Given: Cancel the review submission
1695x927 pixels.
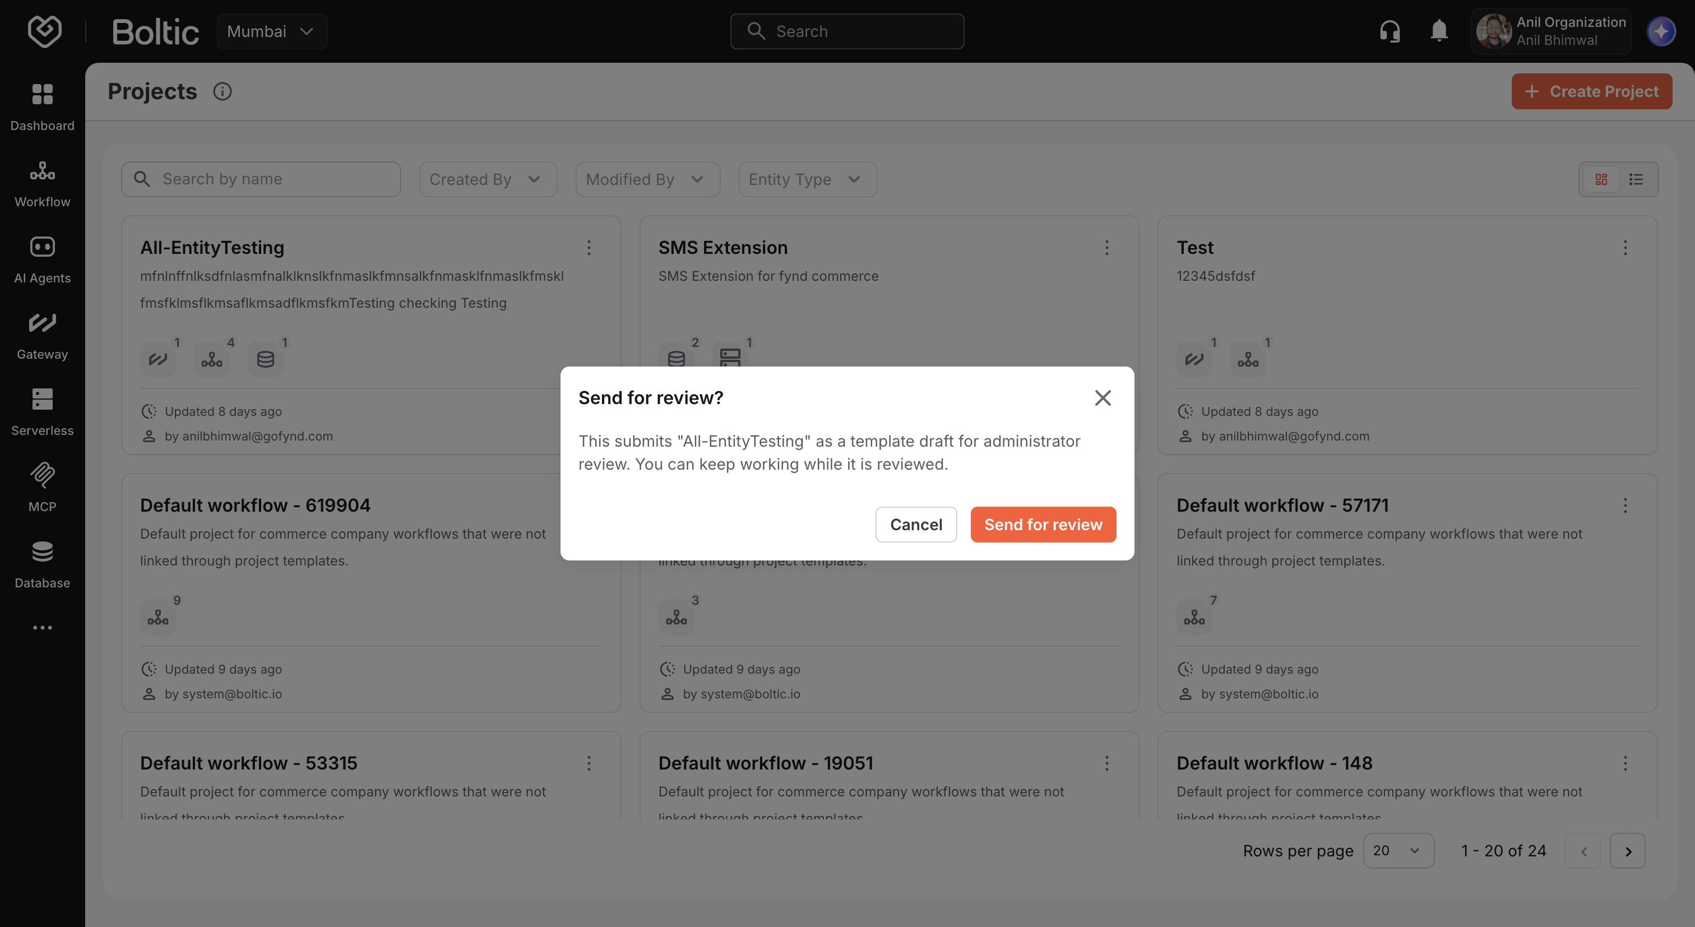Looking at the screenshot, I should [x=916, y=525].
